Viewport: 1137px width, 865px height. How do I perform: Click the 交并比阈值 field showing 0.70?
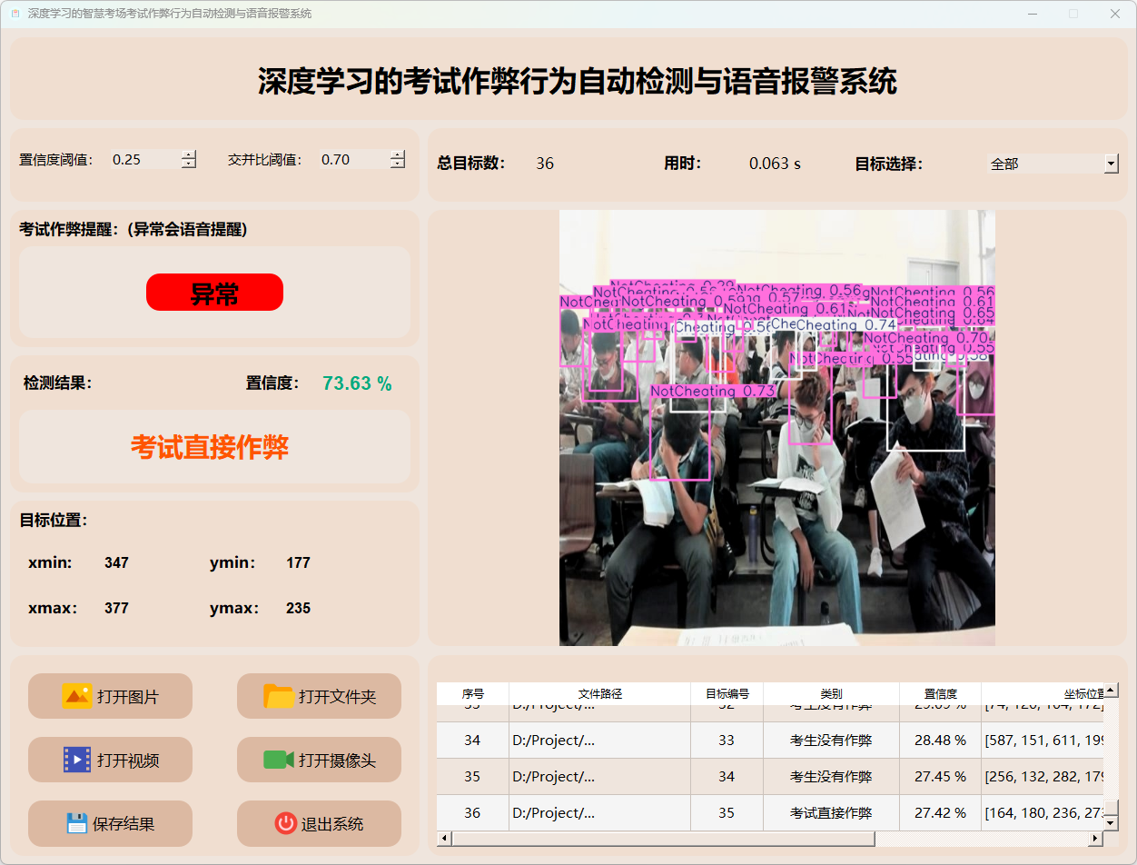coord(354,159)
